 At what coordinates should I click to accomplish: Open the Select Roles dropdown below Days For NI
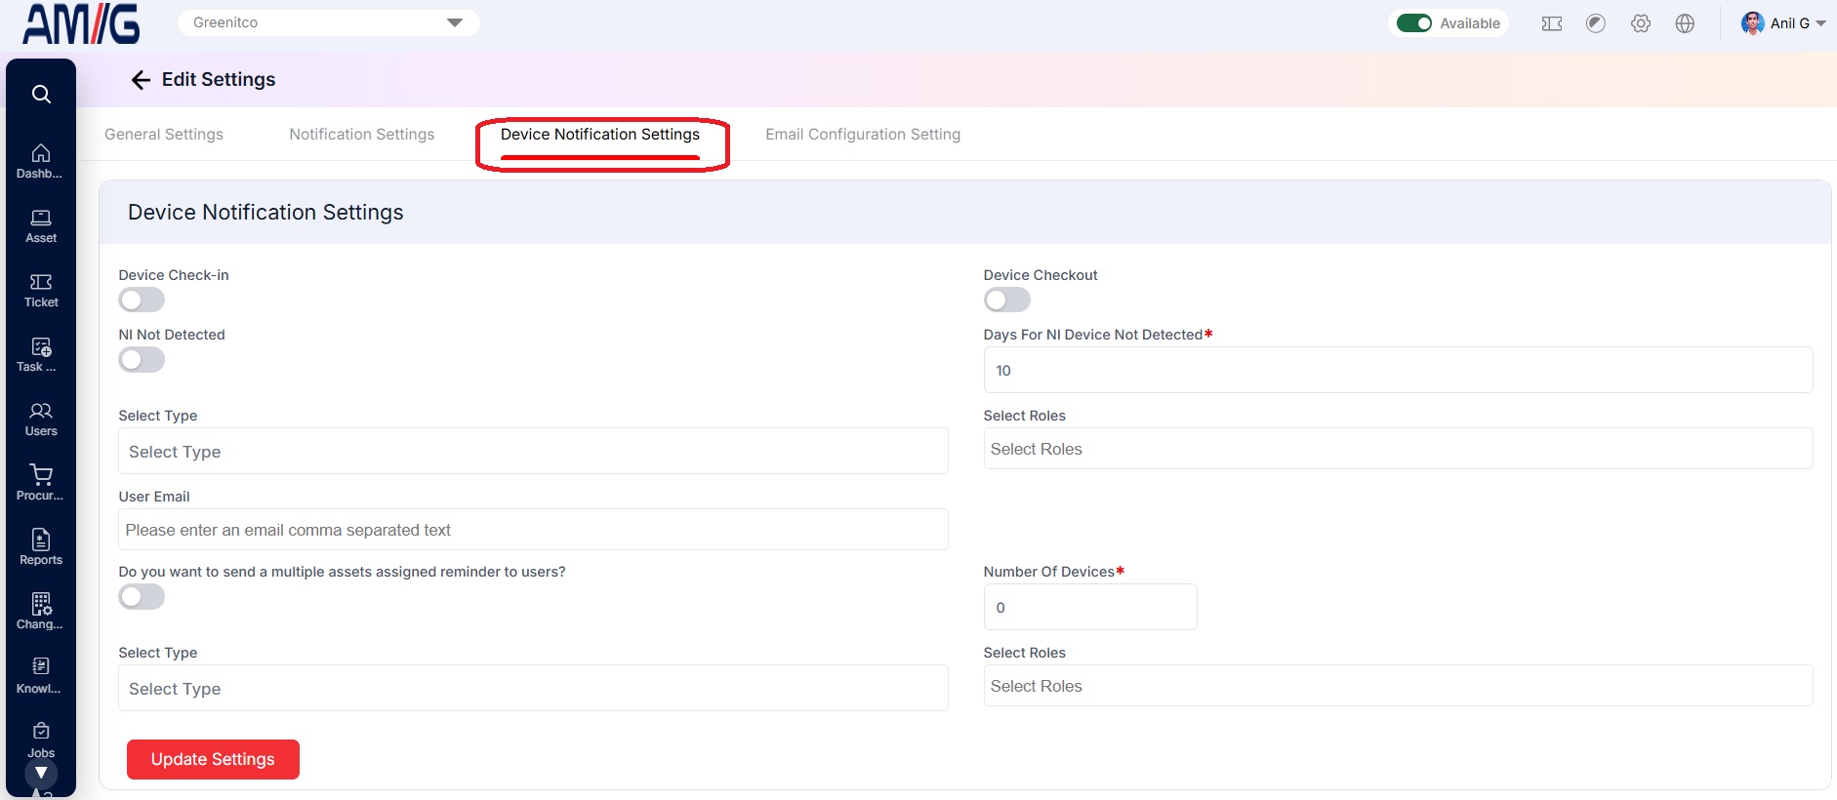[1398, 449]
